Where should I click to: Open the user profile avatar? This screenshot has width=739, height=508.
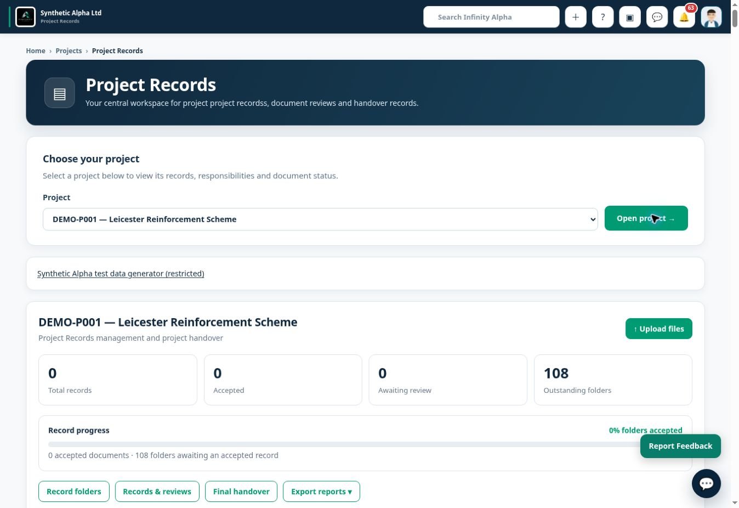pyautogui.click(x=711, y=17)
